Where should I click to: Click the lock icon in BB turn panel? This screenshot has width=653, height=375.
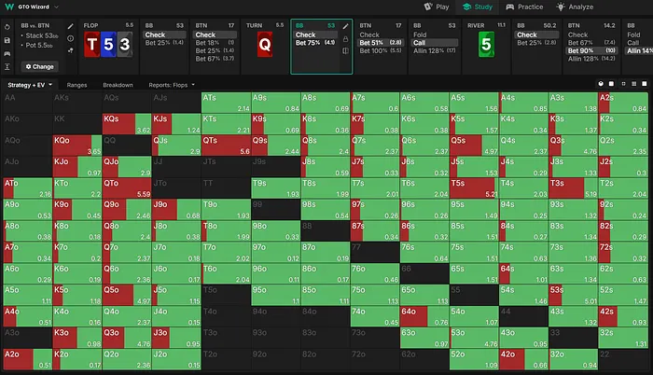click(x=345, y=38)
